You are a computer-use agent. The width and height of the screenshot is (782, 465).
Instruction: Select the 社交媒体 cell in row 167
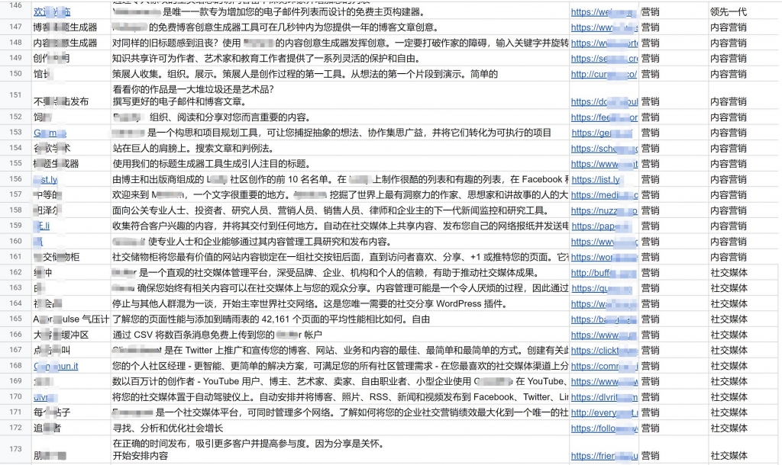[x=743, y=351]
